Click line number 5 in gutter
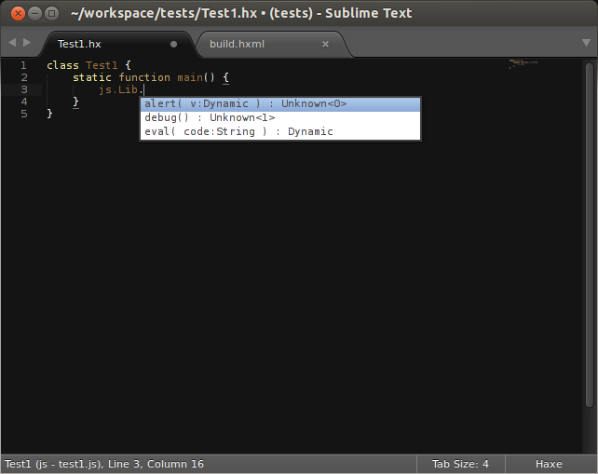 pos(24,114)
